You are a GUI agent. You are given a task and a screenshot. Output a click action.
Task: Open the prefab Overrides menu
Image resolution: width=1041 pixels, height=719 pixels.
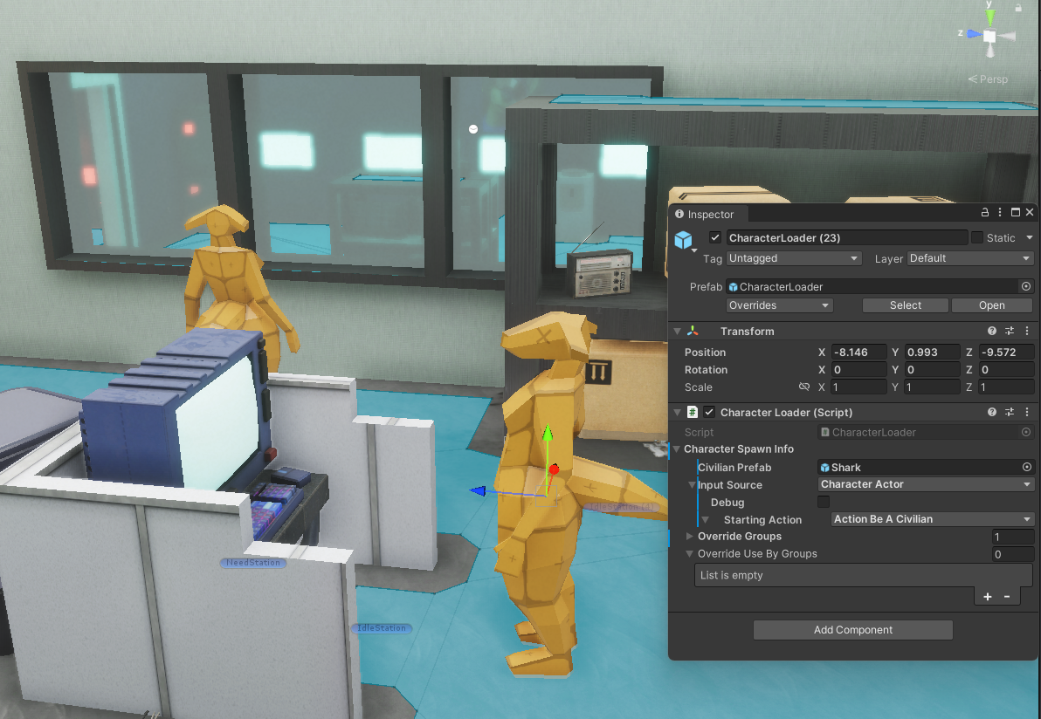point(779,305)
